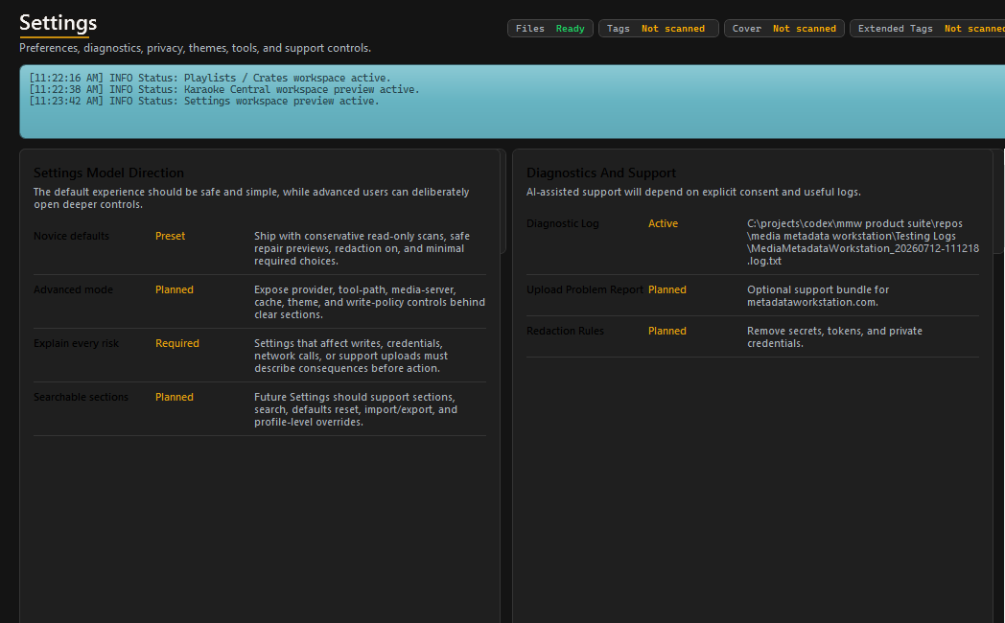Click the Extended Tags status chip
Screen dimensions: 1005x623
click(927, 29)
